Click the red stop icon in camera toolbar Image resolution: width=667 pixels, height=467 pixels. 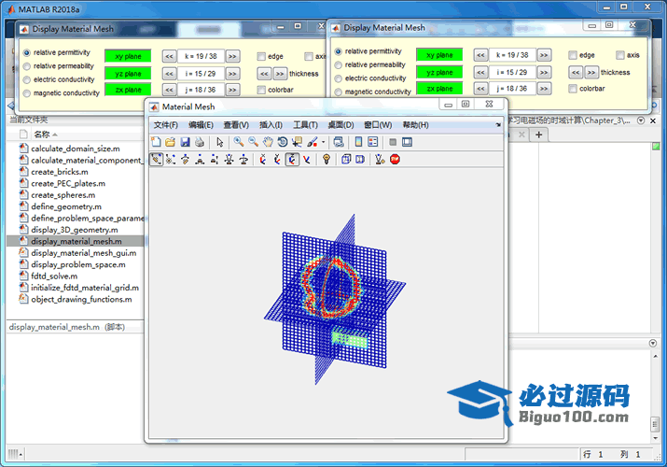pyautogui.click(x=395, y=160)
